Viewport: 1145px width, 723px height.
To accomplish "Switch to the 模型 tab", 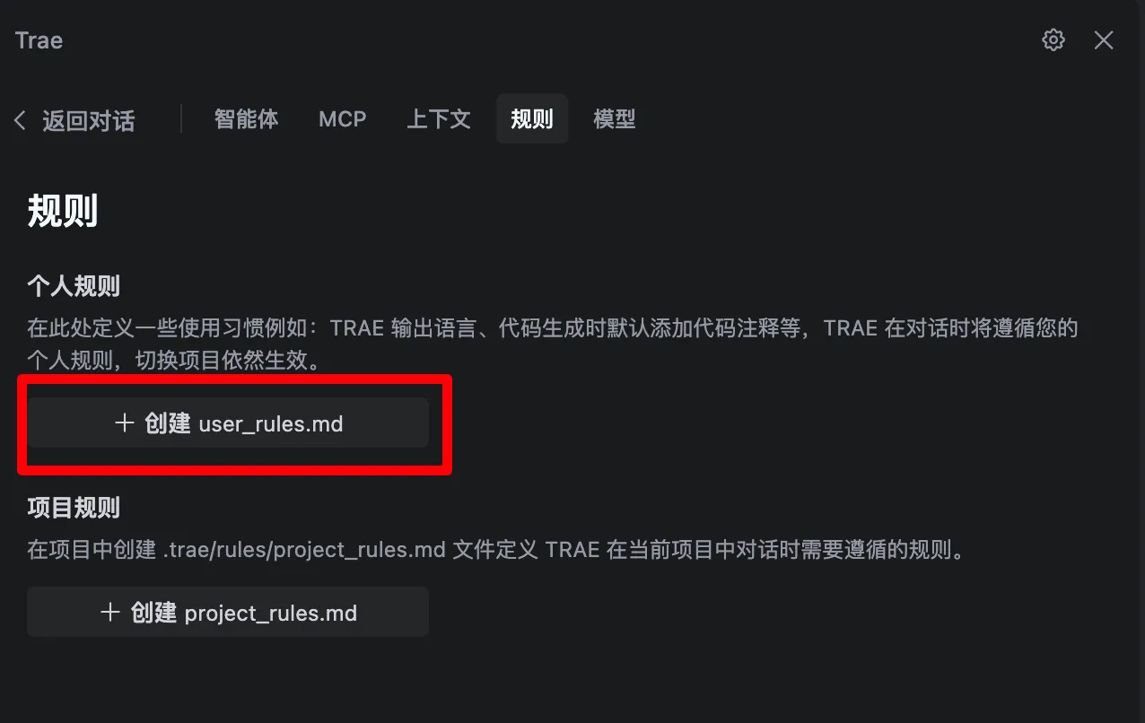I will click(615, 118).
